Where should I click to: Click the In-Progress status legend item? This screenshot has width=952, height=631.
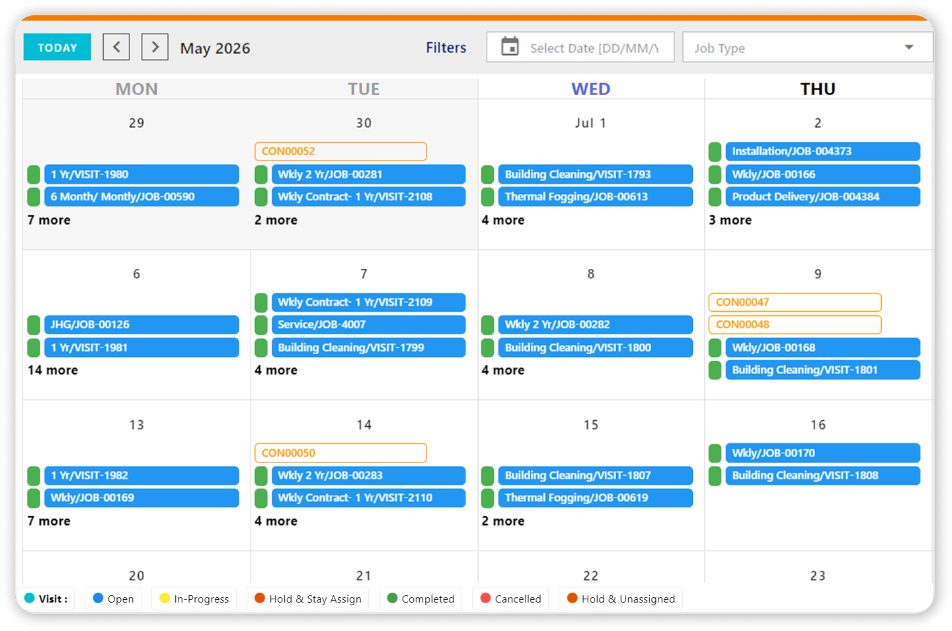(194, 599)
